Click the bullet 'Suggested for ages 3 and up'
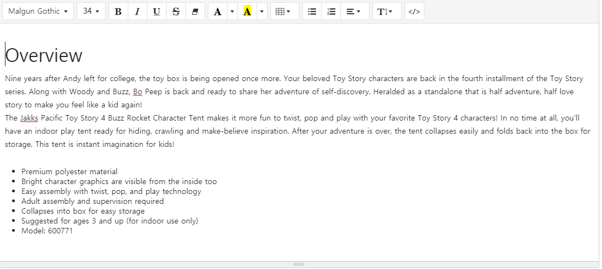 coord(110,221)
